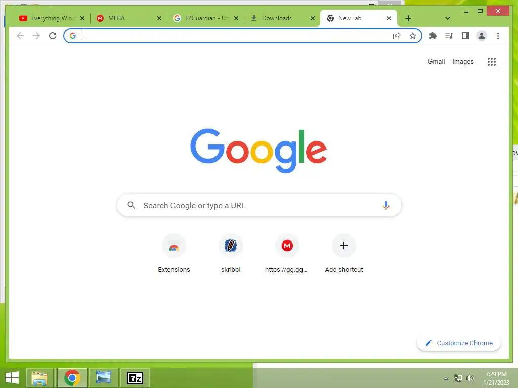Open the network tray icon
518x388 pixels.
(x=458, y=378)
